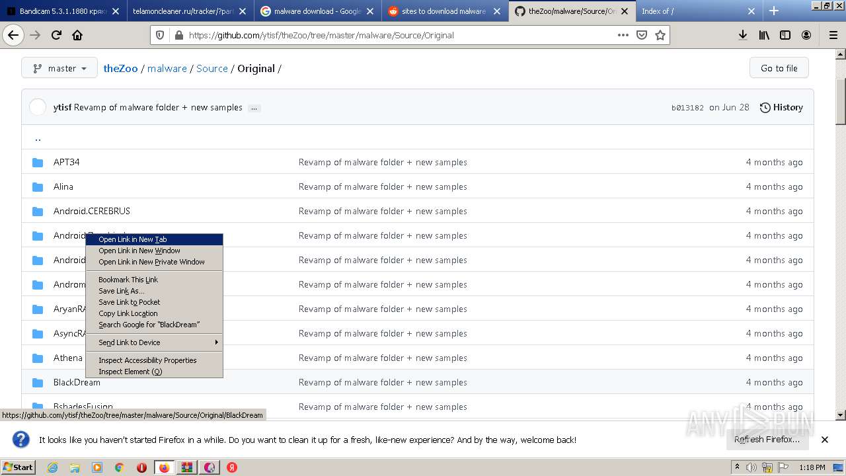
Task: Click the URL address bar
Action: [400, 35]
